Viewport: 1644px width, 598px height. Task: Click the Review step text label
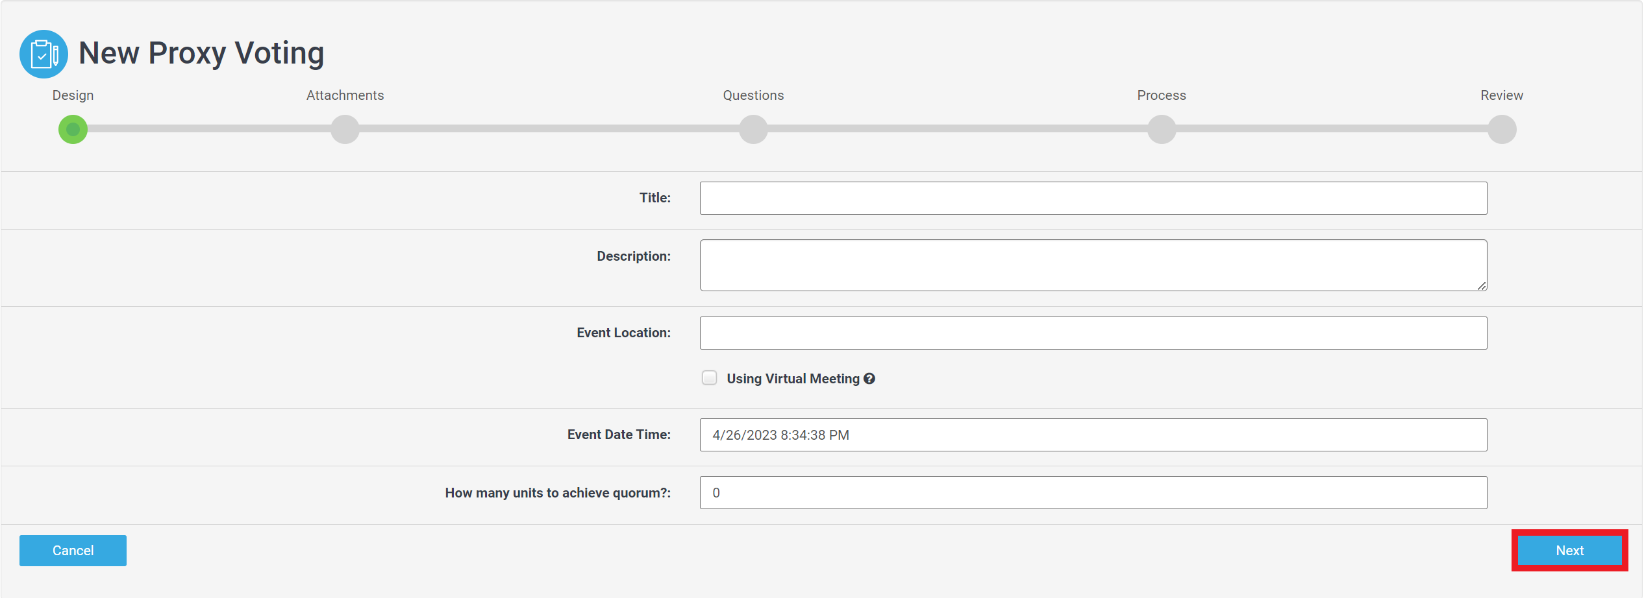(x=1501, y=95)
